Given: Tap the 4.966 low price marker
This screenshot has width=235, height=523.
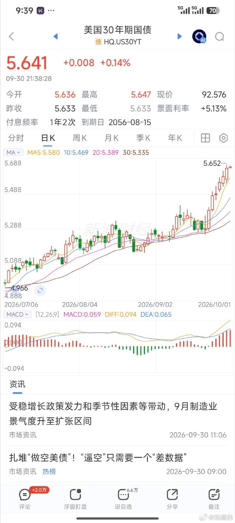Looking at the screenshot, I should [x=19, y=288].
